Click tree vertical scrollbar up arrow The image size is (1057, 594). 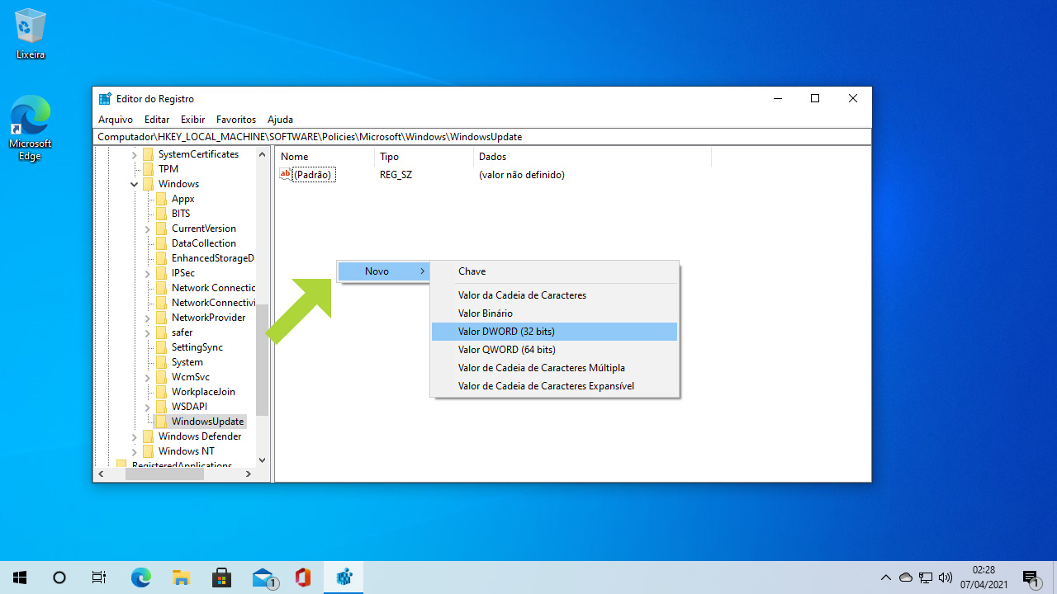pyautogui.click(x=263, y=154)
